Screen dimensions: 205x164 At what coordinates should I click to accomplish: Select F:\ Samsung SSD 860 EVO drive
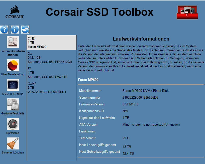click(52, 73)
